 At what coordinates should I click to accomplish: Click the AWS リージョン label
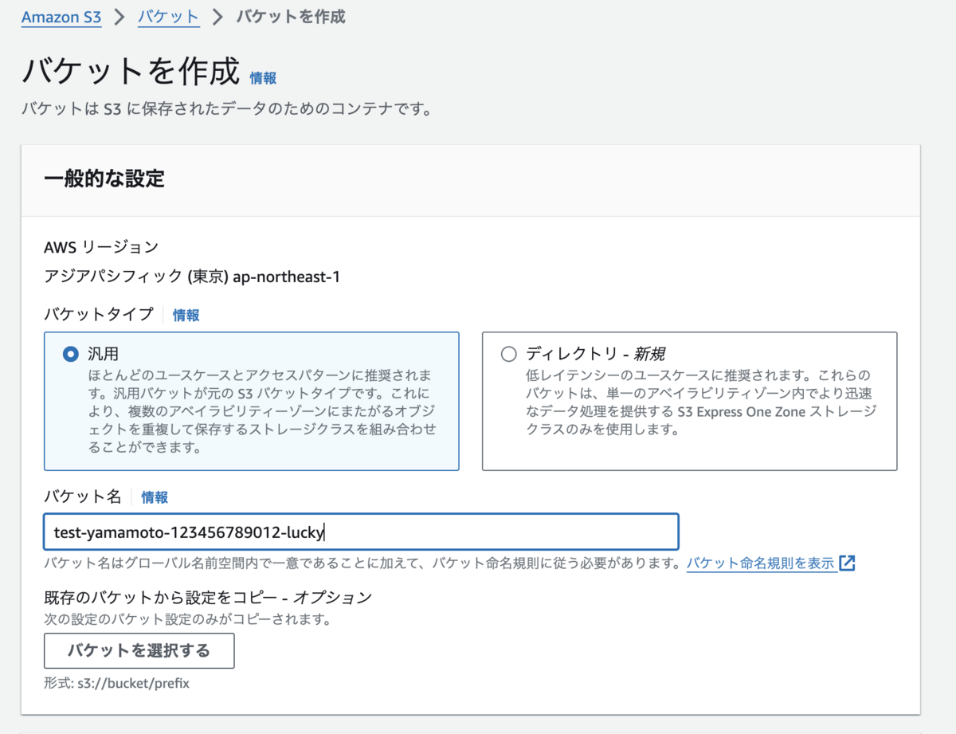point(101,247)
